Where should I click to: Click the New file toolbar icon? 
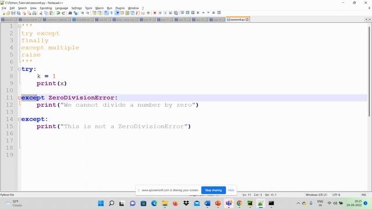click(x=3, y=13)
